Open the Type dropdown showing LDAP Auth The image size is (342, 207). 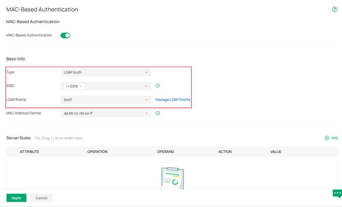106,72
